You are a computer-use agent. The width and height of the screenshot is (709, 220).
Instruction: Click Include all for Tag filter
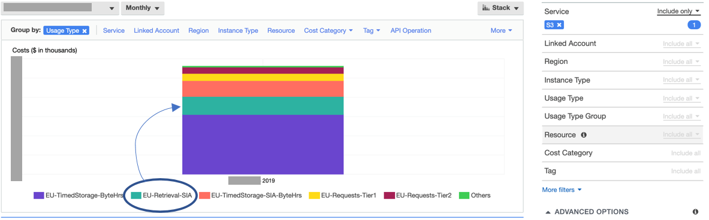pos(686,172)
